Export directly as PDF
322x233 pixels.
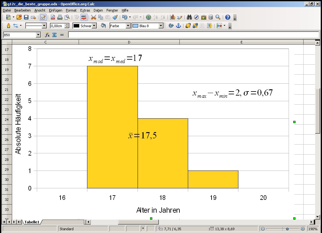[x=53, y=17]
